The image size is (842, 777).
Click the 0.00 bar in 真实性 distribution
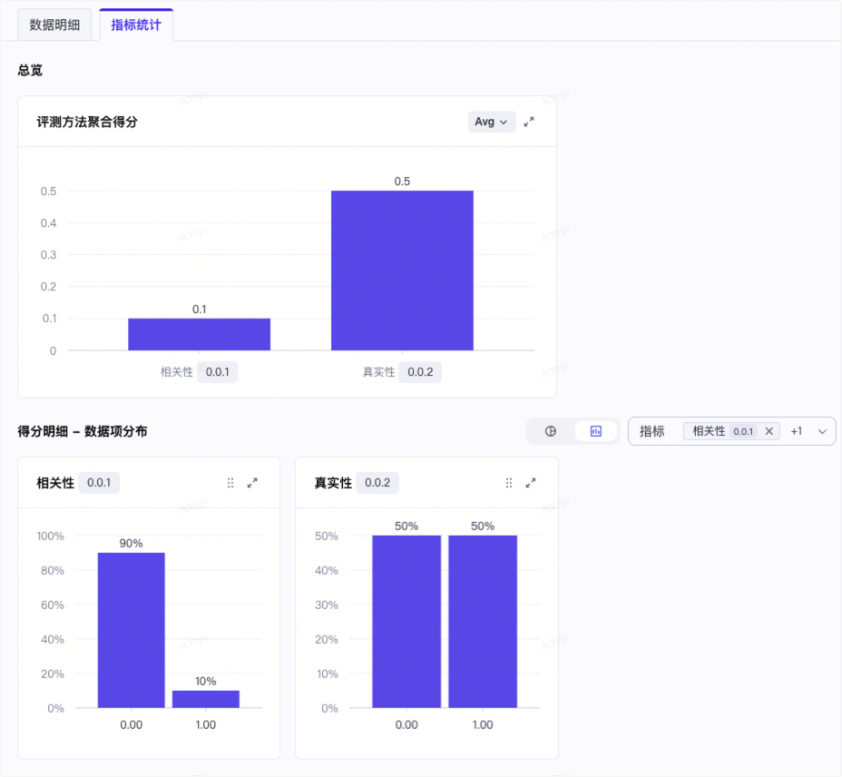pos(406,621)
